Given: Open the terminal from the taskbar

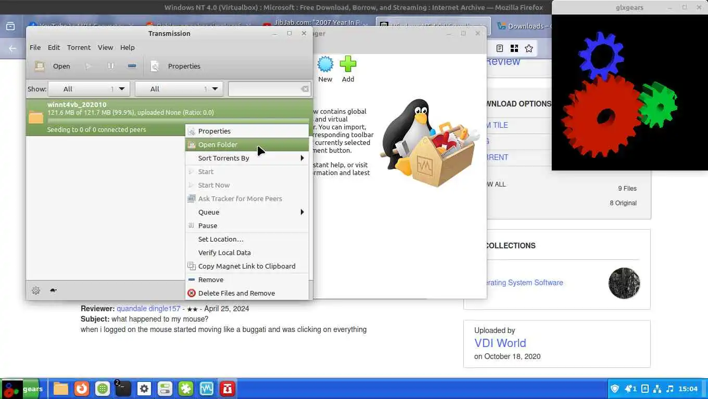Looking at the screenshot, I should point(123,389).
